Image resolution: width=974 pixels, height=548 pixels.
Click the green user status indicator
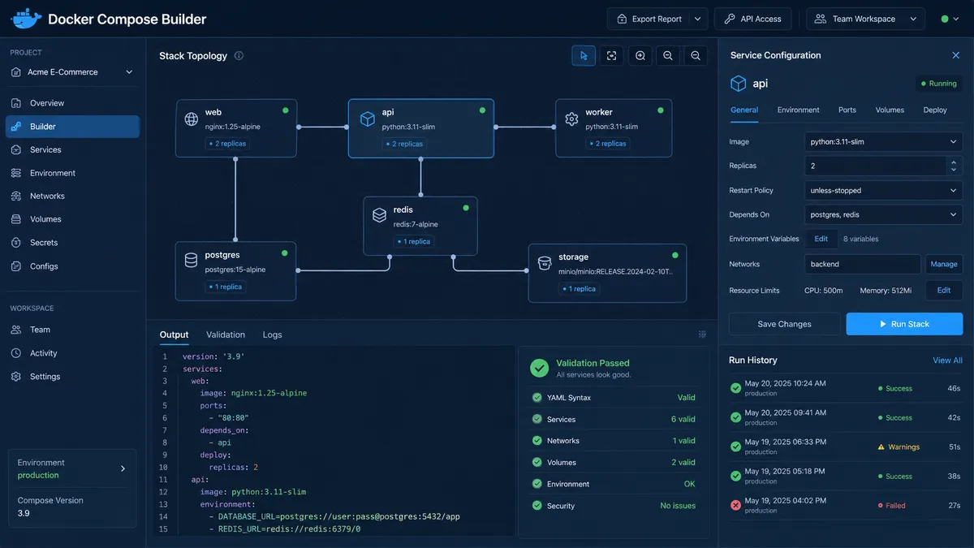pos(945,19)
